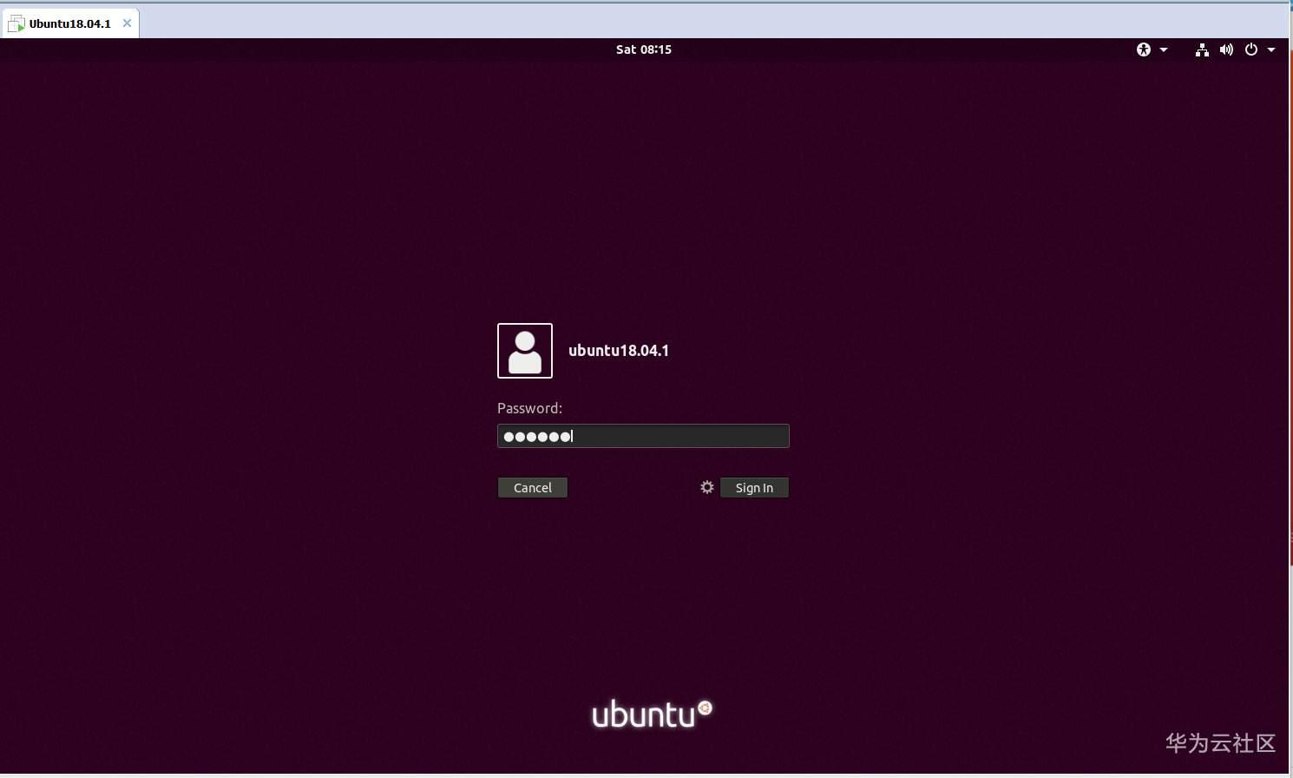The width and height of the screenshot is (1293, 778).
Task: Close the Ubuntu18.04.1 VM tab
Action: coord(128,23)
